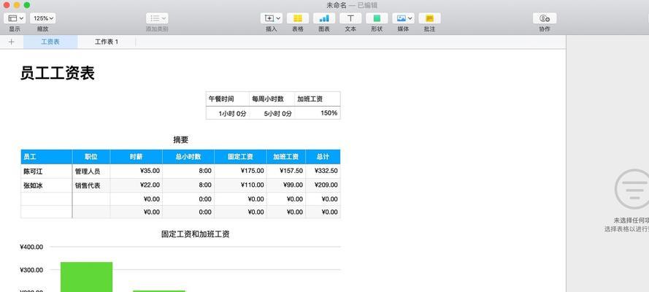Click the red close window button
Screen dimensions: 649x292
[x=7, y=5]
